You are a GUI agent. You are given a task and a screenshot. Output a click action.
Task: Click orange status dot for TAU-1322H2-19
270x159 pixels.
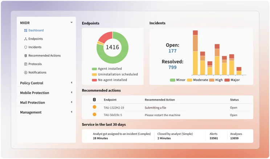click(x=94, y=107)
